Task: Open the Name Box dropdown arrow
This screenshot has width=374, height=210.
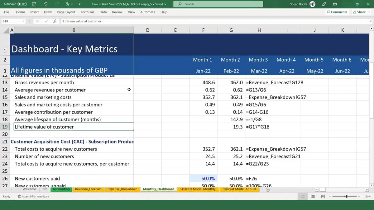Action: click(23, 21)
